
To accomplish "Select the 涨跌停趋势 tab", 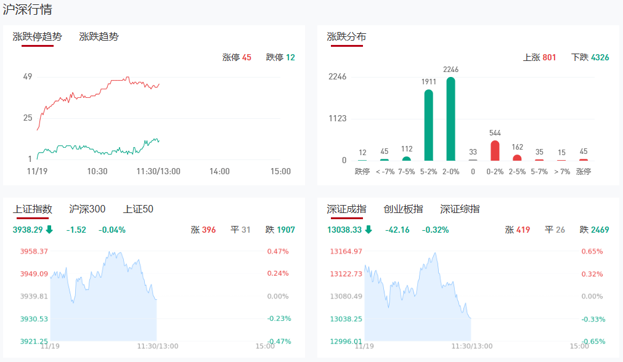I will [37, 37].
